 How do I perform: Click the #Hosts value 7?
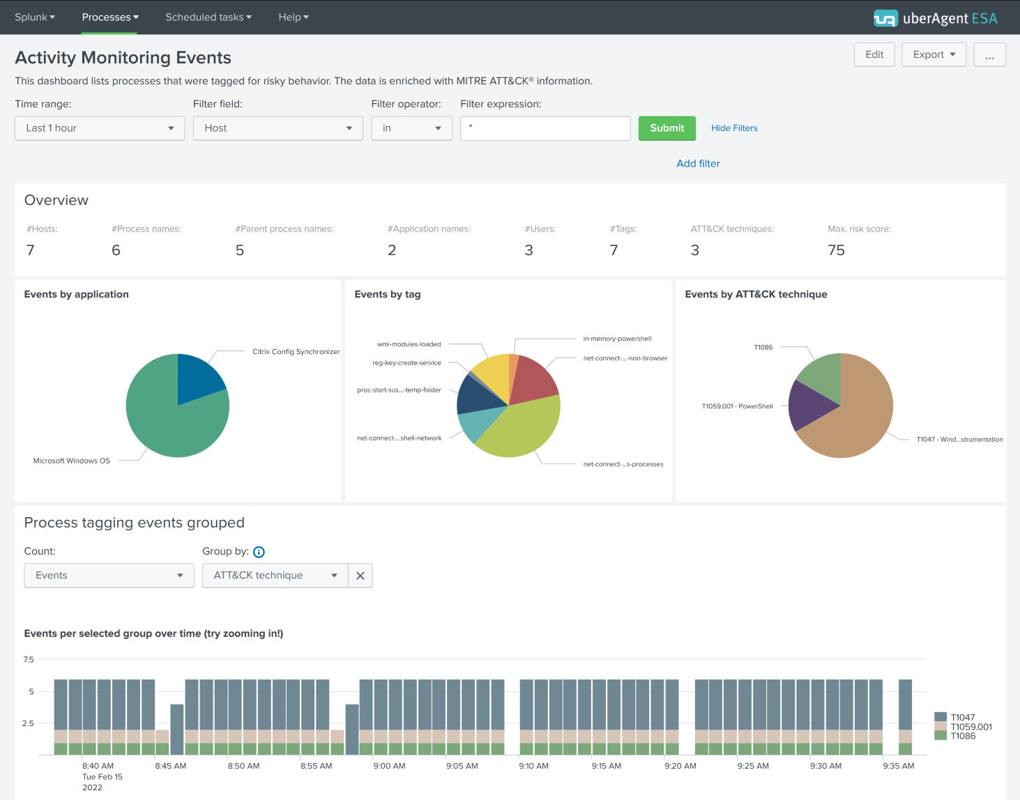tap(31, 250)
